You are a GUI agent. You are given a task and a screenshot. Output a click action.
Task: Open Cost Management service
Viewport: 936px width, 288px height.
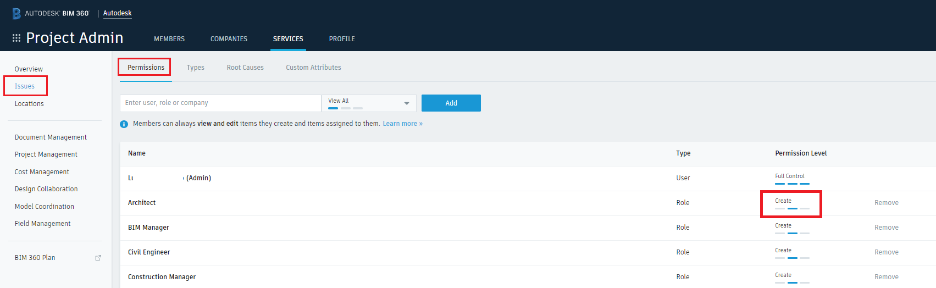point(42,172)
